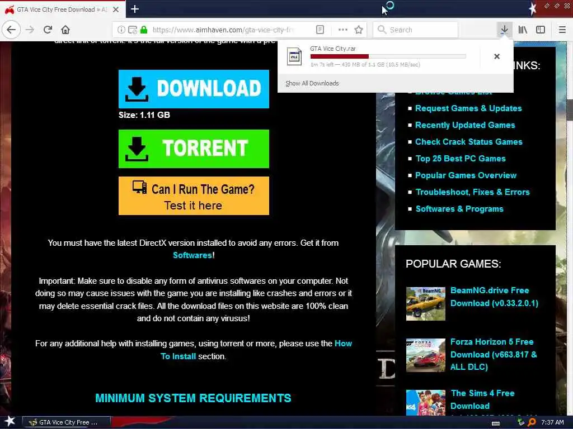Open the Softwares link in DirectX note
This screenshot has height=429, width=573.
tap(192, 255)
